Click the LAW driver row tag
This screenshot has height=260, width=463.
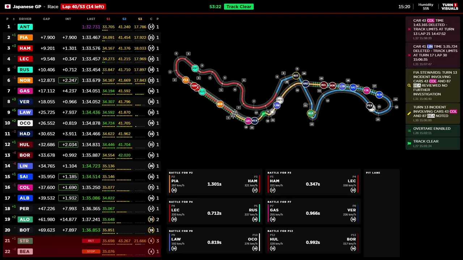click(x=25, y=112)
